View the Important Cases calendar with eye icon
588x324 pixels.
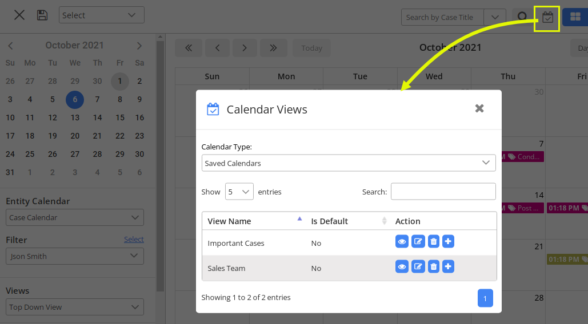click(402, 242)
